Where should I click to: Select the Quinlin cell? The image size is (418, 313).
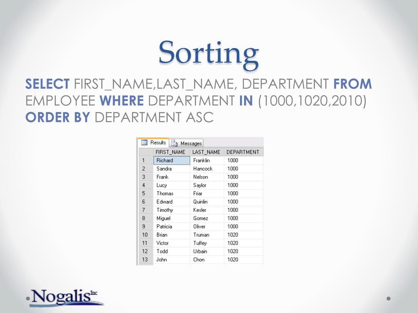pos(207,202)
